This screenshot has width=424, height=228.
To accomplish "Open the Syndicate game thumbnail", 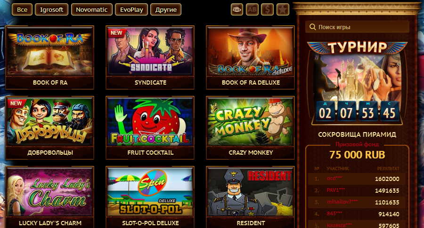I will (x=150, y=51).
